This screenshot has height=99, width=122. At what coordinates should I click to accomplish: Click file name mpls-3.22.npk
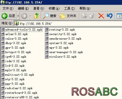point(16,70)
